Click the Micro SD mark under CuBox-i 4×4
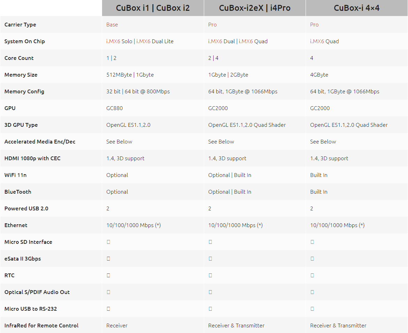Viewport: 408px width, 333px height. pyautogui.click(x=312, y=242)
